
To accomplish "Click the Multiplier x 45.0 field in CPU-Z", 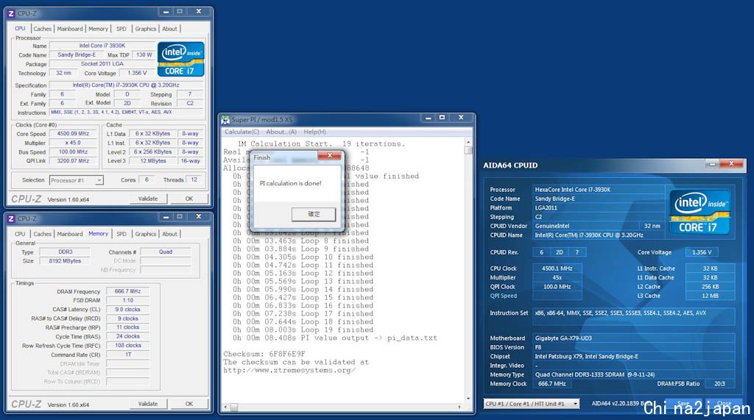I will pyautogui.click(x=73, y=143).
